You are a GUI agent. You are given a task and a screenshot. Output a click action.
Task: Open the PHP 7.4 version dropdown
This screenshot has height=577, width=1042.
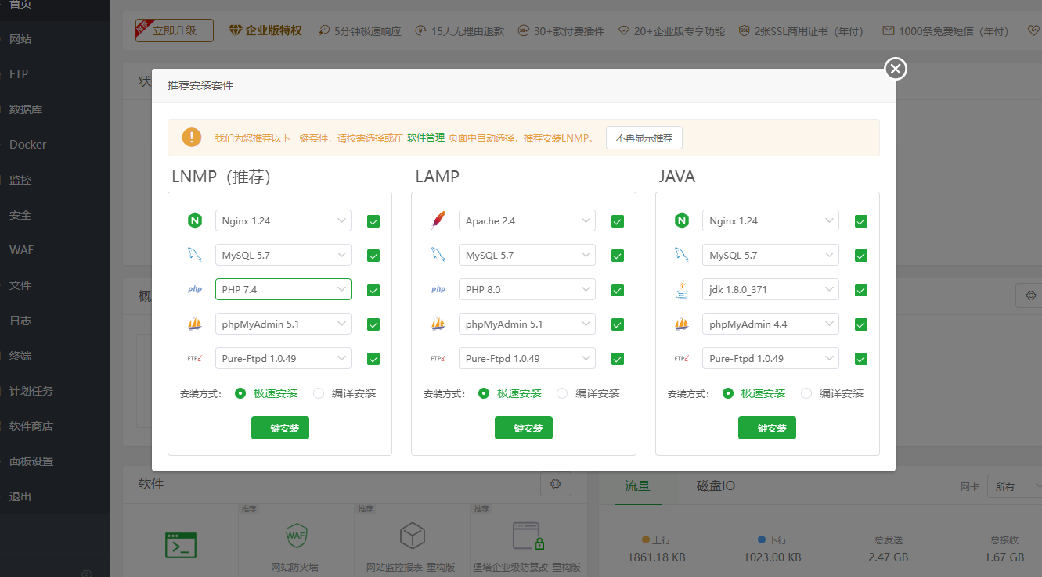click(283, 289)
